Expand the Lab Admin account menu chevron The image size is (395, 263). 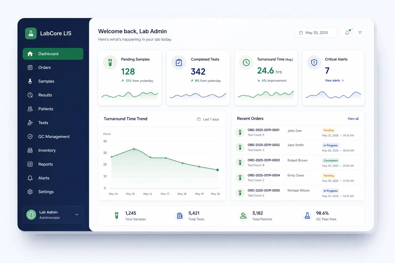(77, 215)
